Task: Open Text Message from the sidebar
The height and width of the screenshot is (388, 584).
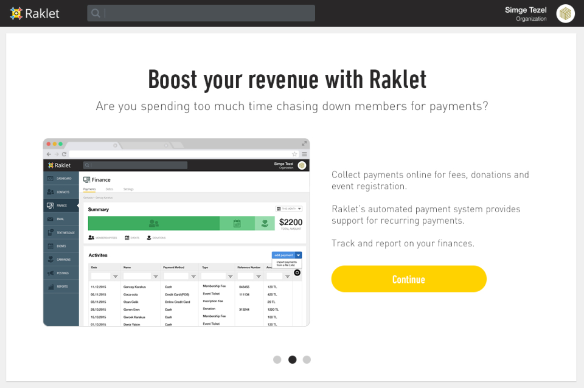Action: tap(49, 233)
